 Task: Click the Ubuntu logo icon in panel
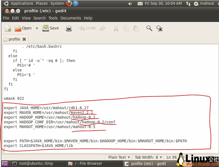pyautogui.click(x=6, y=4)
